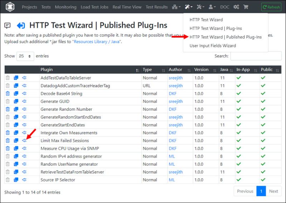Choose HTTP Test Wizard | Published Plug-Ins entry
Viewport: 286px width, 203px height.
point(226,37)
